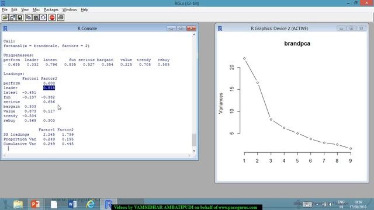Click the factanal call line in console
The width and height of the screenshot is (374, 210).
(x=47, y=45)
